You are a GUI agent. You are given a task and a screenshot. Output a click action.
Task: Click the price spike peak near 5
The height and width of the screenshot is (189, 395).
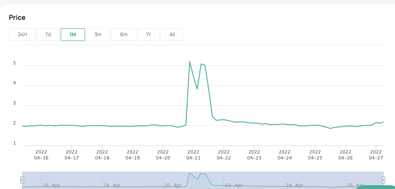coord(189,62)
